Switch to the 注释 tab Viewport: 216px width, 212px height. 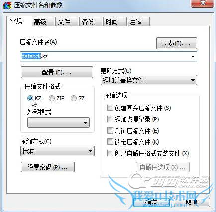[138, 22]
